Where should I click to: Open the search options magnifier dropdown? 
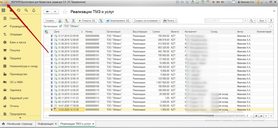(x=252, y=21)
